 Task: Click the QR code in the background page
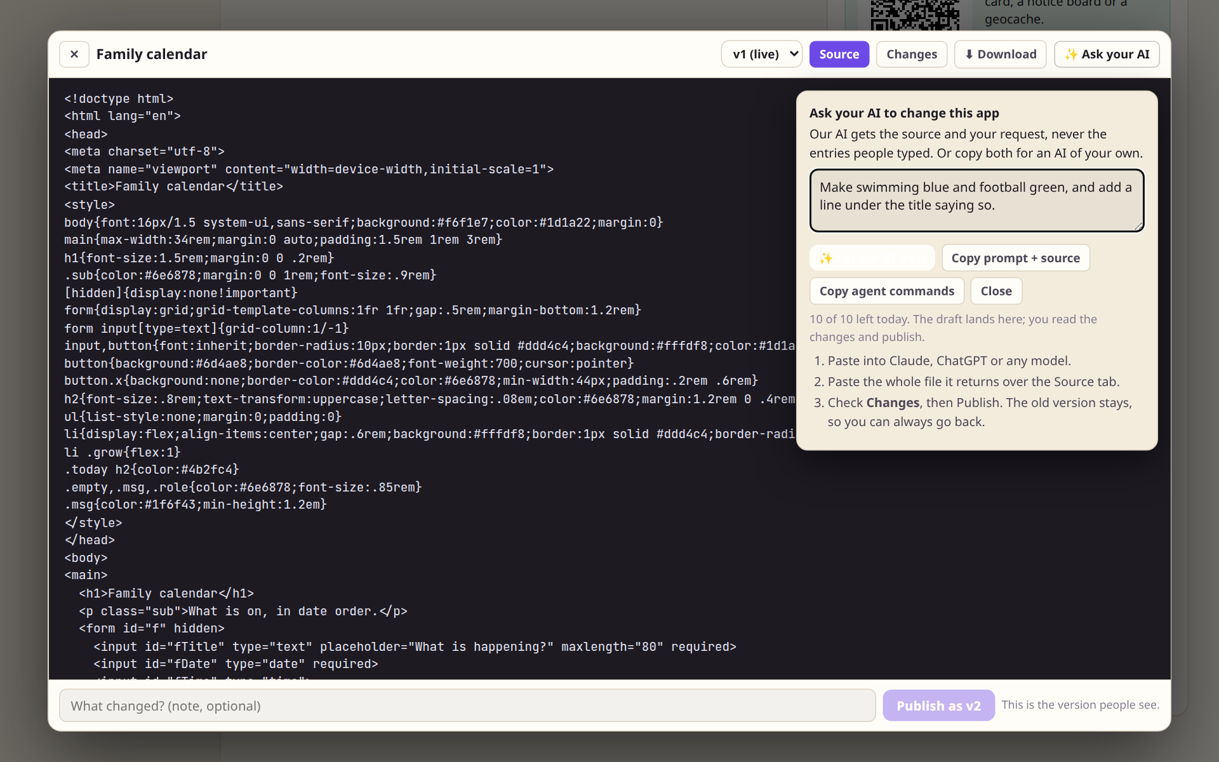coord(915,15)
